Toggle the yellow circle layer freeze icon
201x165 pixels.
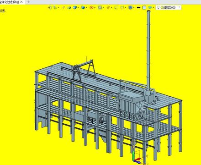(x=162, y=7)
